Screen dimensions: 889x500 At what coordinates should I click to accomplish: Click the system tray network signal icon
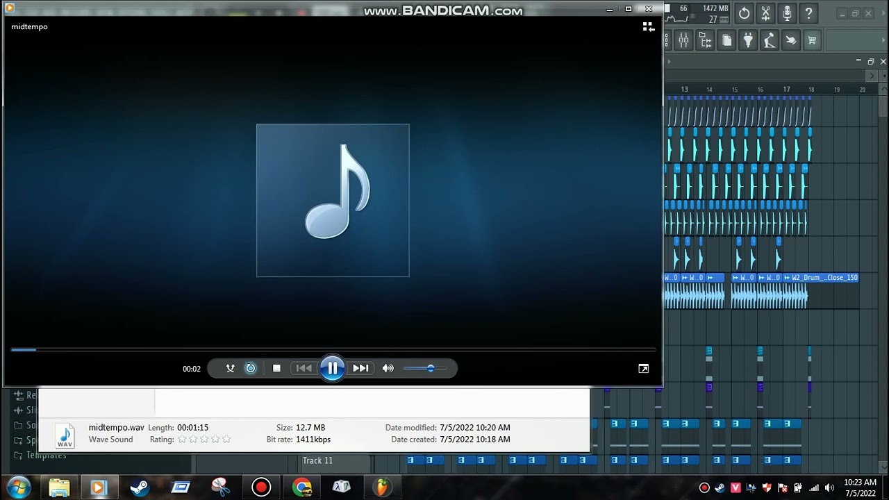813,487
